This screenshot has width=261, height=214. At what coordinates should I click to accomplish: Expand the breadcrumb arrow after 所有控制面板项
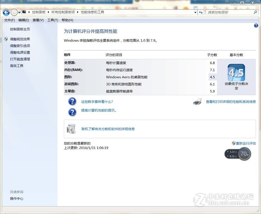click(x=78, y=12)
